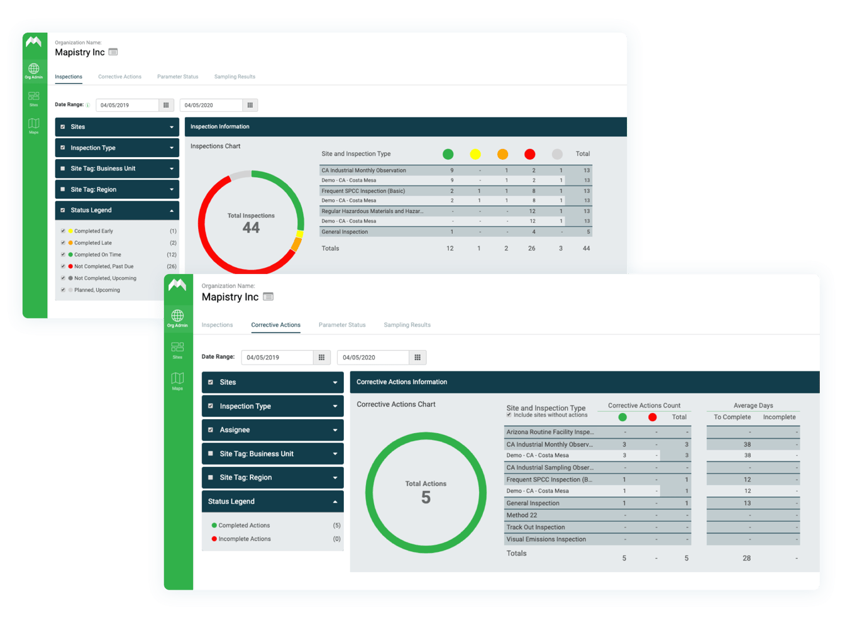Click the Mapistry logo in the Inspections window

point(34,42)
